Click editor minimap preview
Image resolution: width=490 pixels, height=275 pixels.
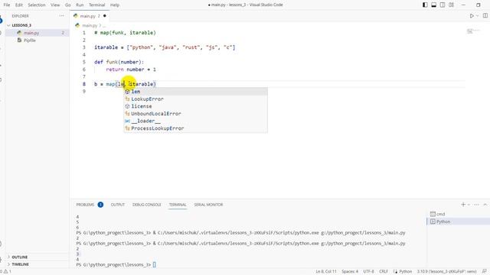click(473, 31)
